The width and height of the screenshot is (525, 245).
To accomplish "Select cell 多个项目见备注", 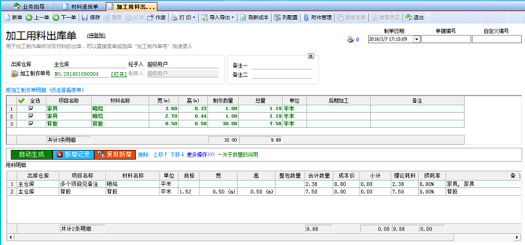I will click(82, 184).
